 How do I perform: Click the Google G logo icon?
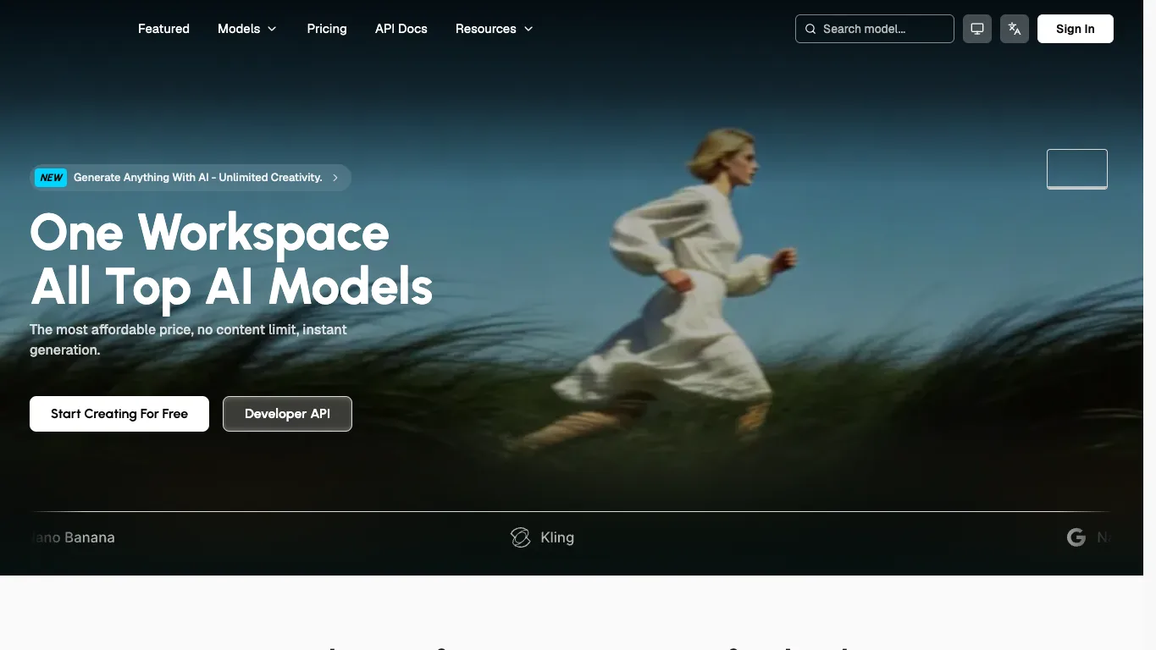(1076, 537)
